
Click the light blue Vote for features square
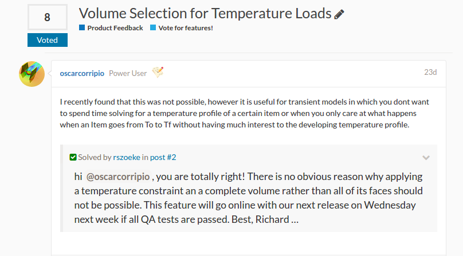(x=153, y=27)
